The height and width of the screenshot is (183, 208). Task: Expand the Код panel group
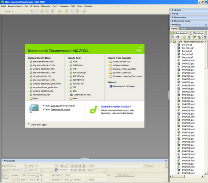[188, 14]
